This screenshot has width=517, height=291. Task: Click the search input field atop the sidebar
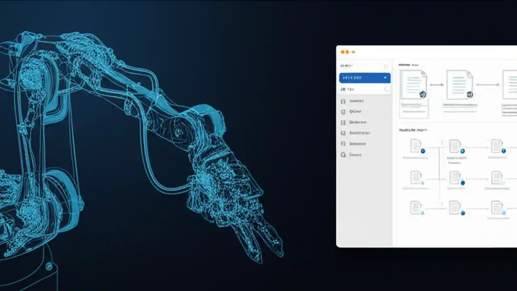[x=362, y=65]
